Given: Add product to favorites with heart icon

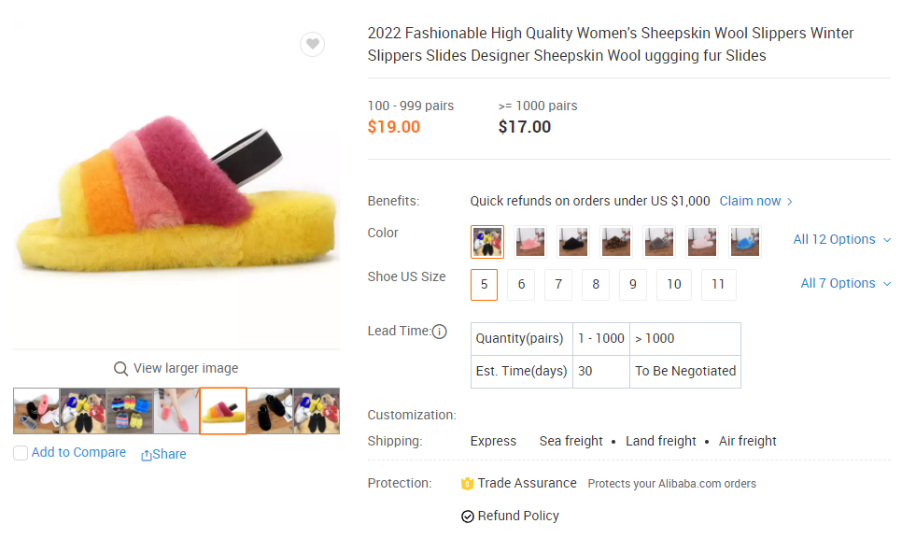Looking at the screenshot, I should [313, 45].
